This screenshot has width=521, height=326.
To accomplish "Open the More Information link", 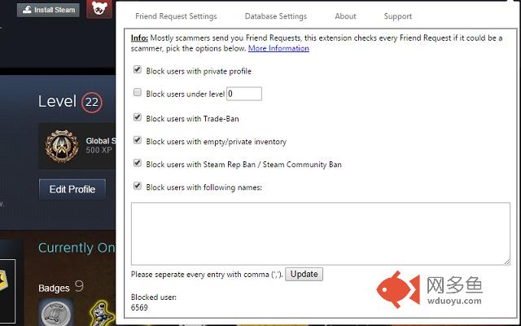I will pos(278,48).
